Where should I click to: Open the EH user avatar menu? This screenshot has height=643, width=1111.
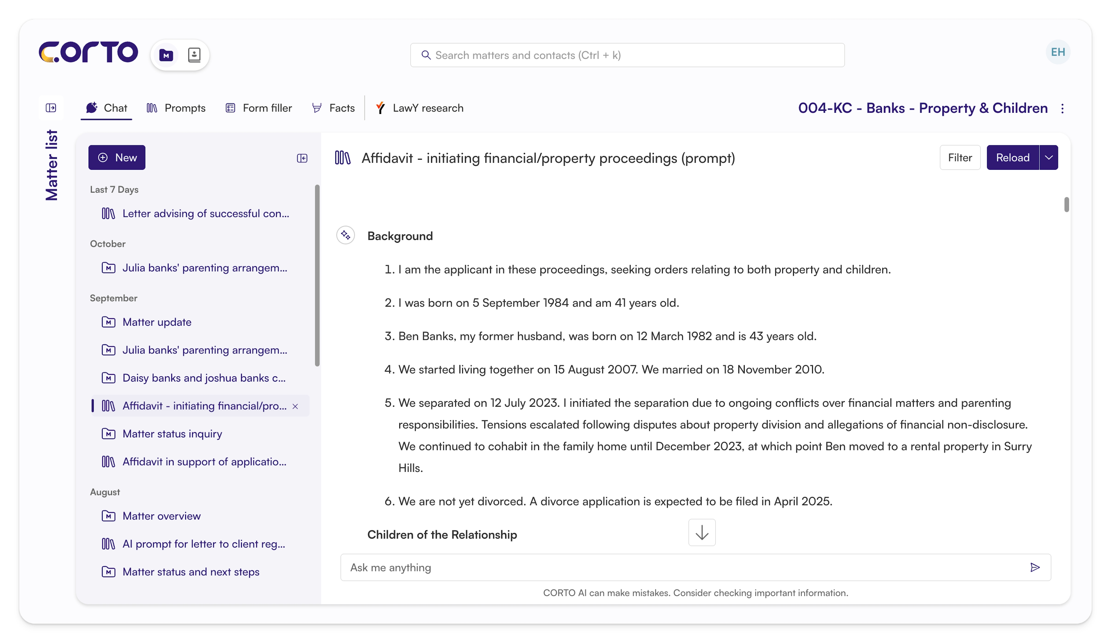pos(1058,52)
